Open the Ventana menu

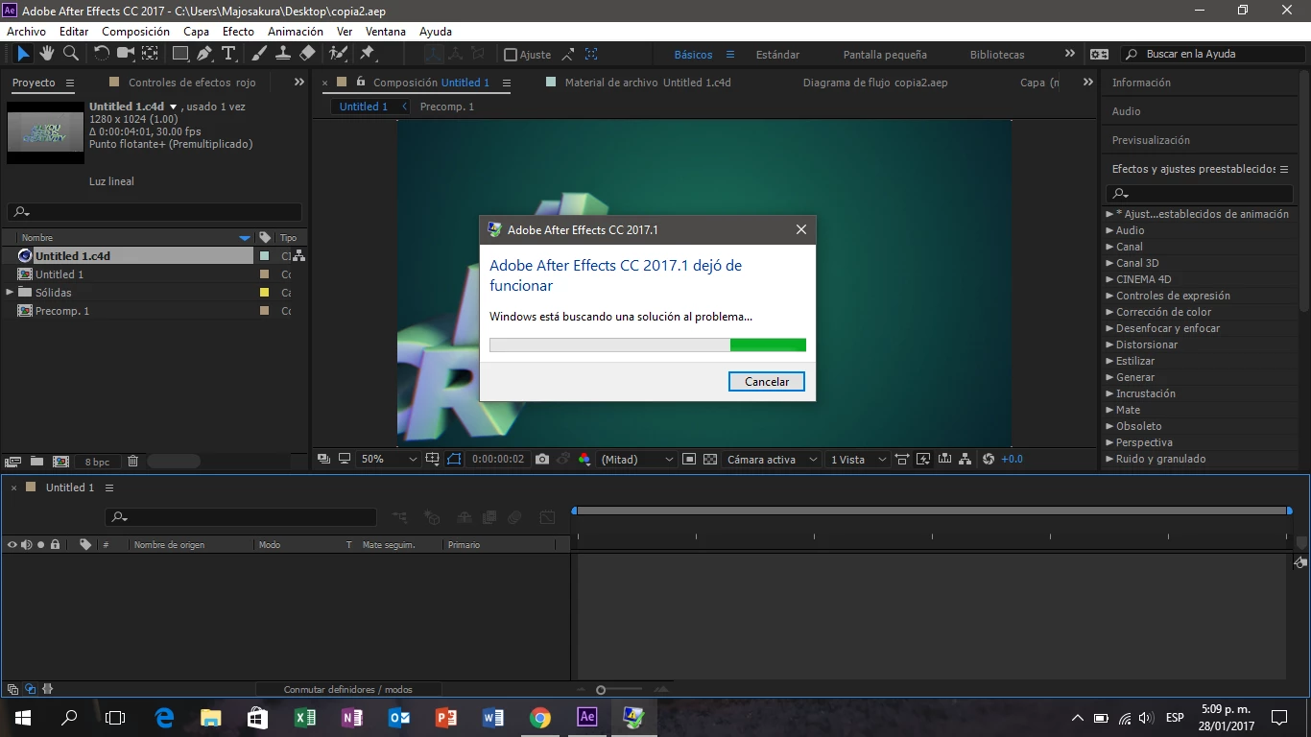click(x=386, y=32)
